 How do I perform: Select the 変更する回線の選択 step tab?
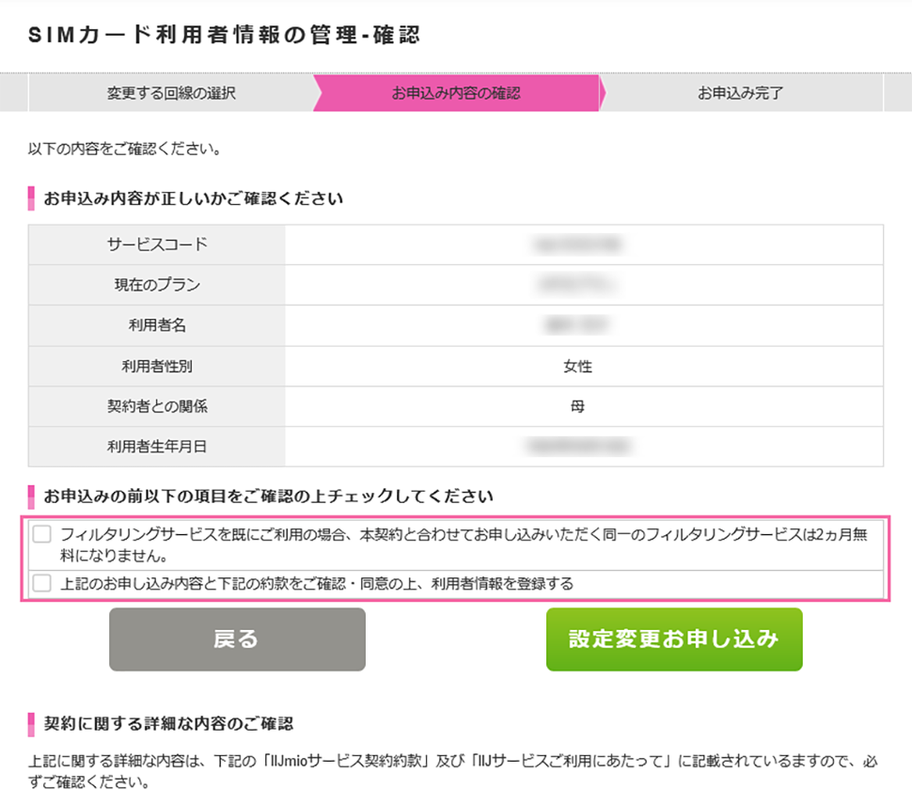(171, 93)
